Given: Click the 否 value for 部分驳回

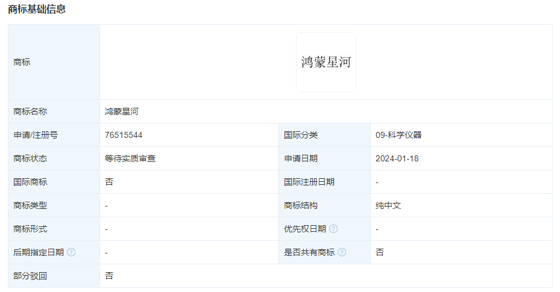Looking at the screenshot, I should coord(109,276).
